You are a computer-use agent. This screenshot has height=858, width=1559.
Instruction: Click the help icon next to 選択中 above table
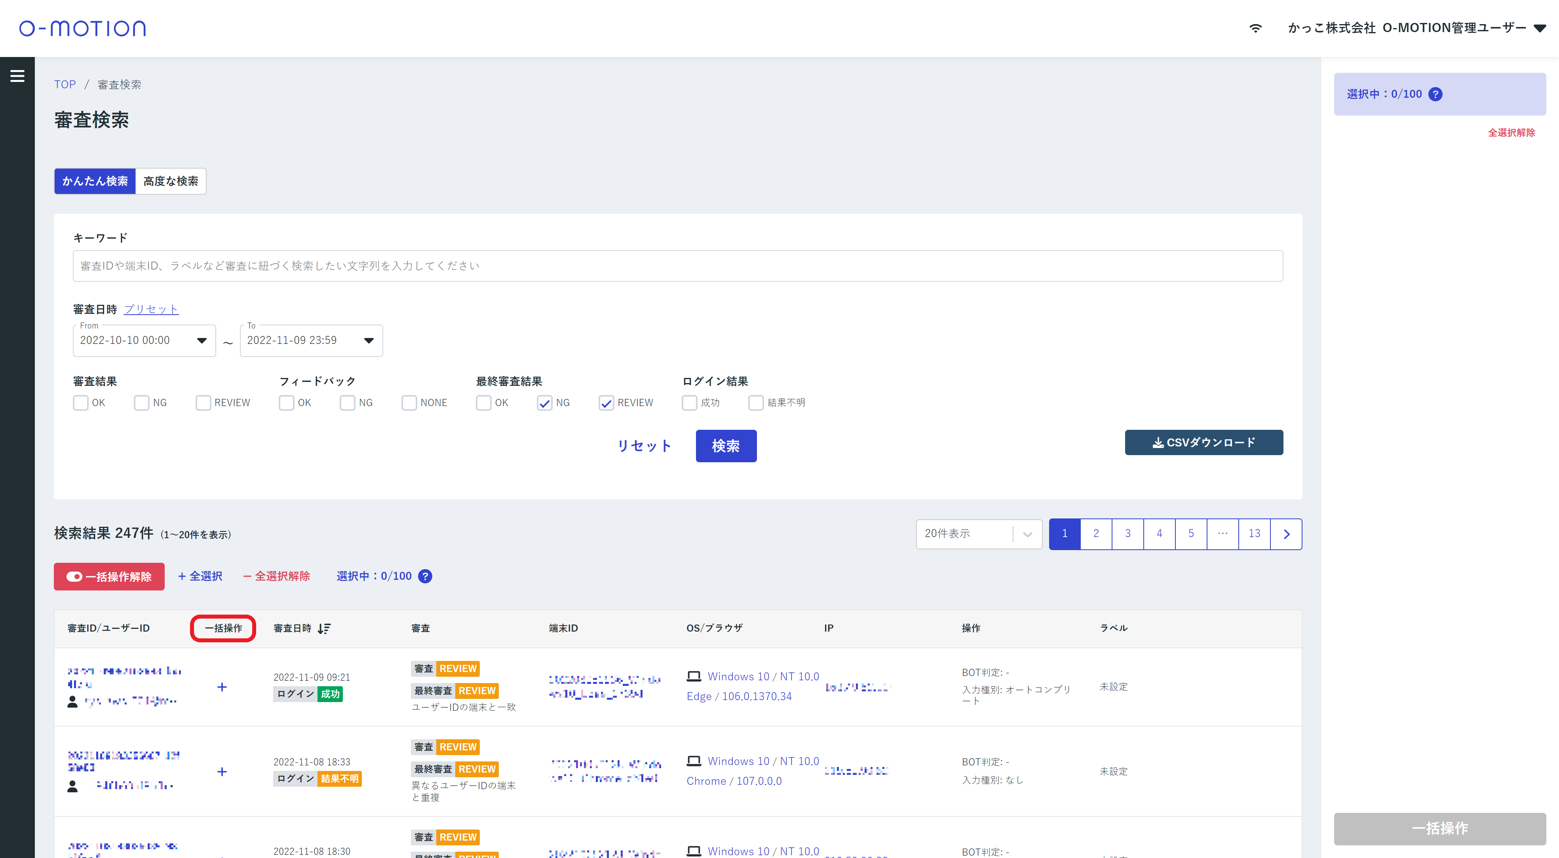(x=426, y=576)
